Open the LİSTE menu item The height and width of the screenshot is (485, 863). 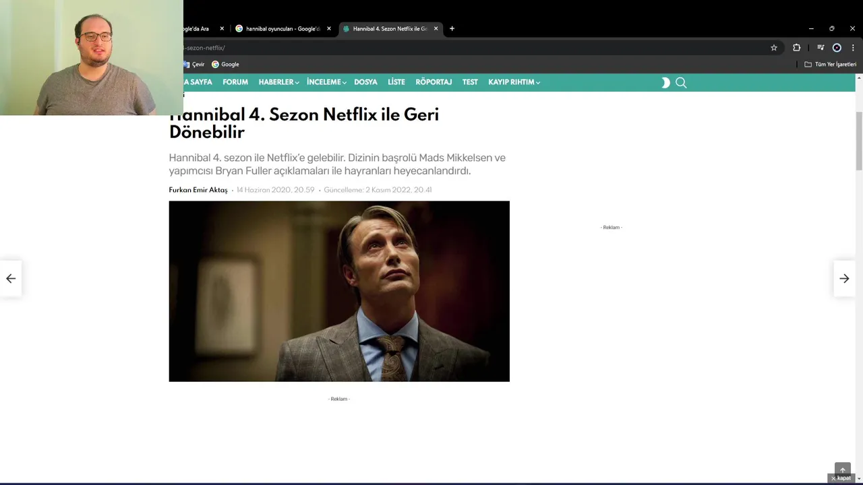pos(396,82)
